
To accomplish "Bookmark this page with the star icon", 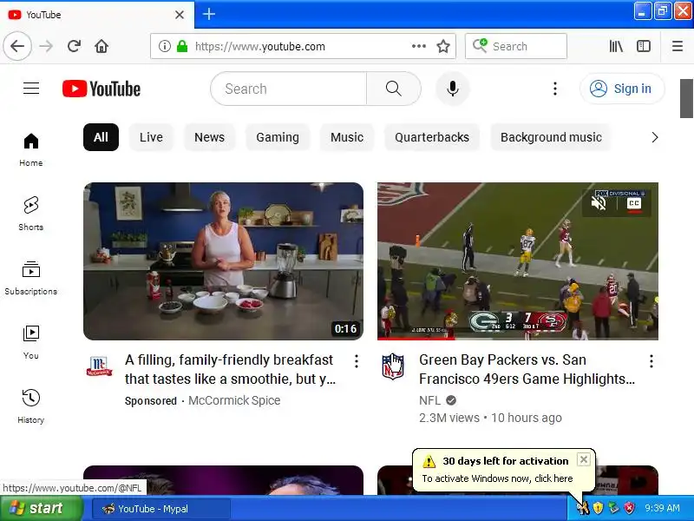I will pos(443,46).
